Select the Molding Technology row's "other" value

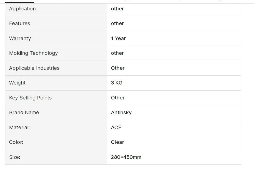pos(117,53)
